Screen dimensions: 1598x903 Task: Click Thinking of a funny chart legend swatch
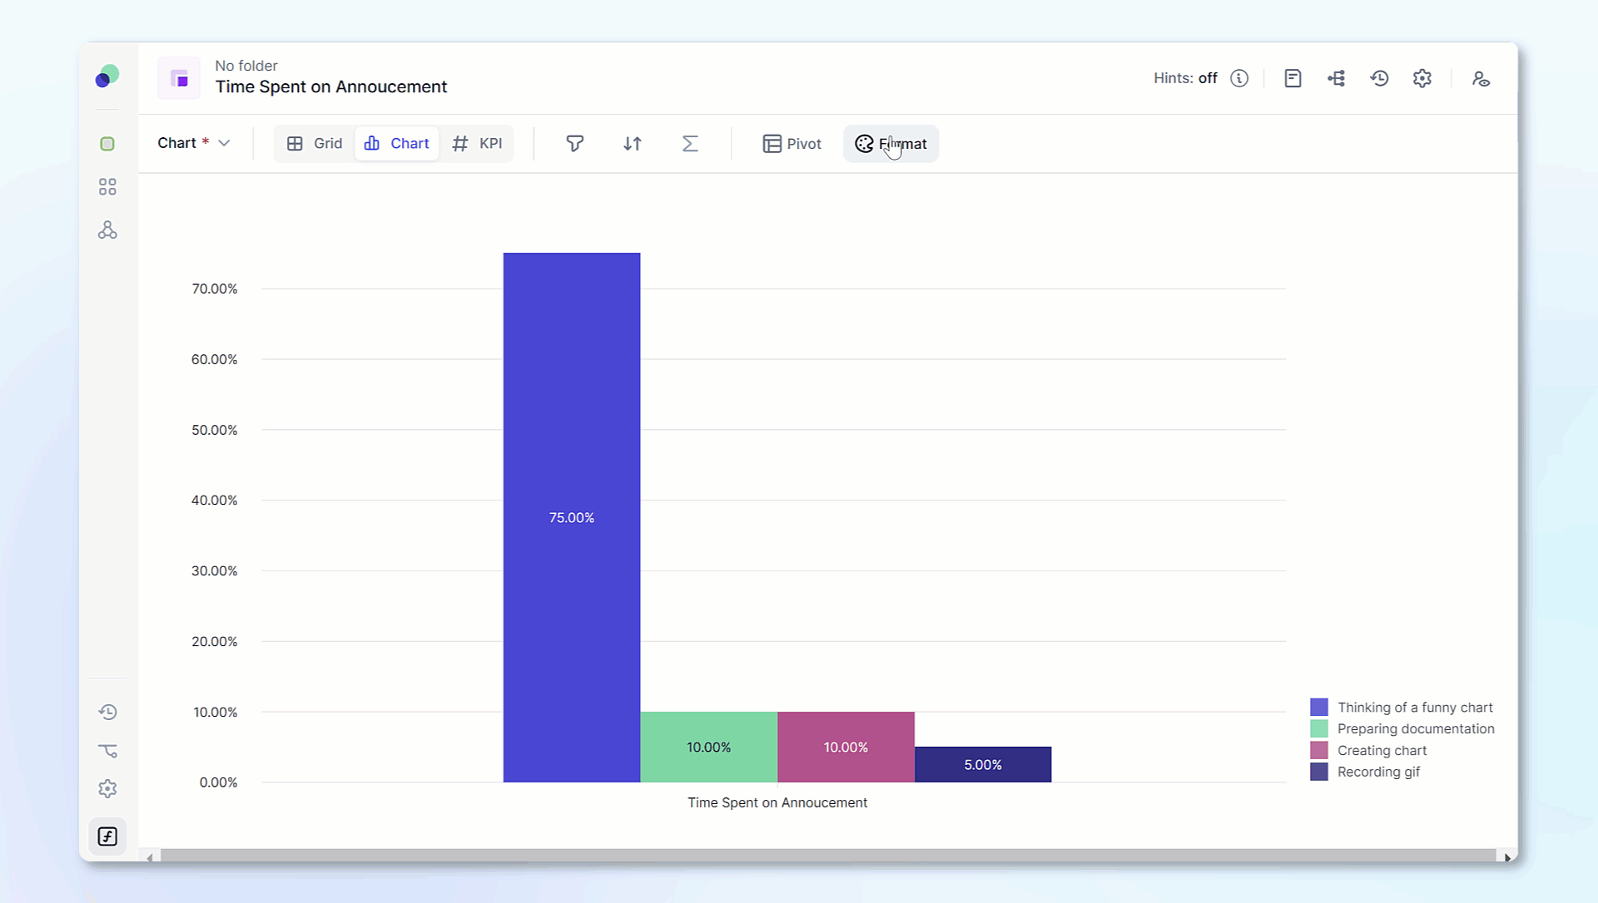1319,708
